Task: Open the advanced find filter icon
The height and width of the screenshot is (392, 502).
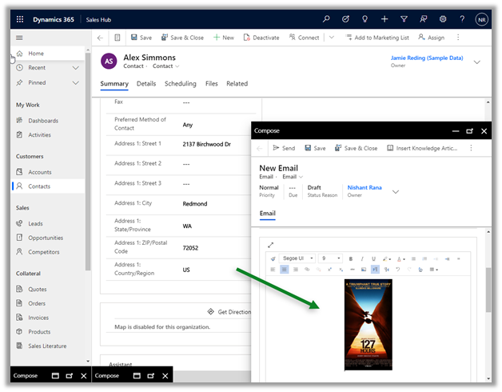Action: click(x=404, y=18)
